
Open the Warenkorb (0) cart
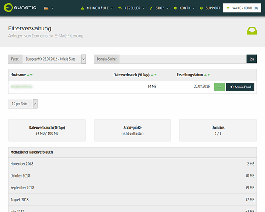(242, 8)
